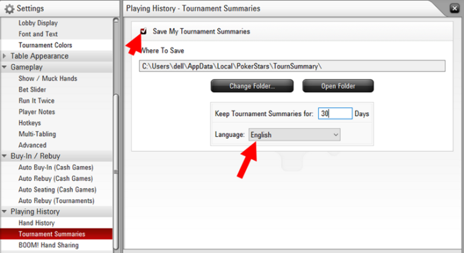The height and width of the screenshot is (253, 464).
Task: Collapse the Buy-In / Rebuy section
Action: [x=4, y=156]
